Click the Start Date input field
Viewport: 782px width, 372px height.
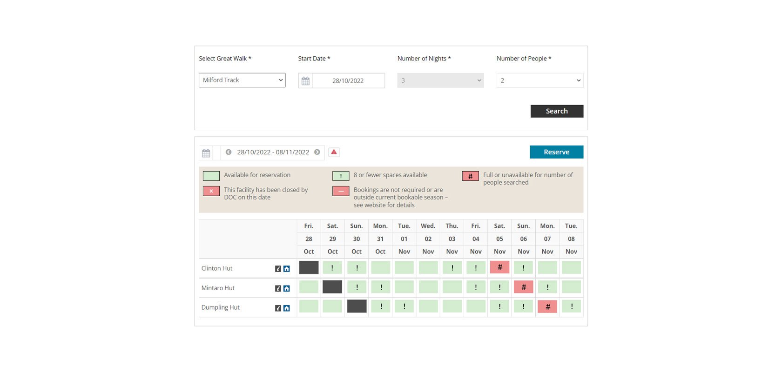[x=348, y=80]
